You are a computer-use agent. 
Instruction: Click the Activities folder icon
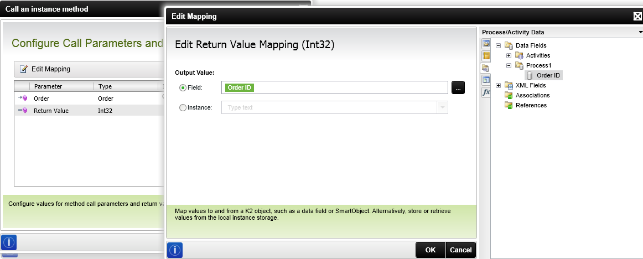pos(519,55)
